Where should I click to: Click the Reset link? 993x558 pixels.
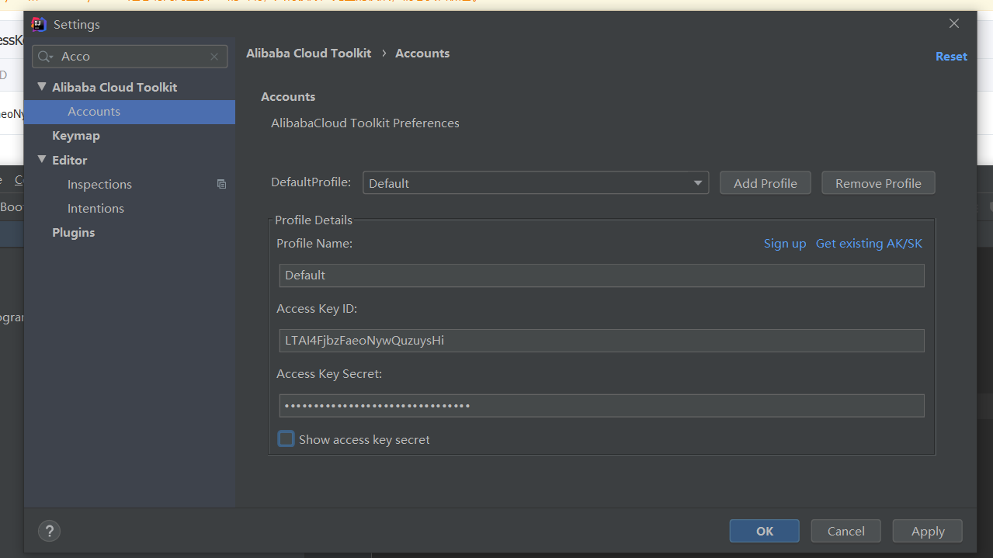pos(951,57)
